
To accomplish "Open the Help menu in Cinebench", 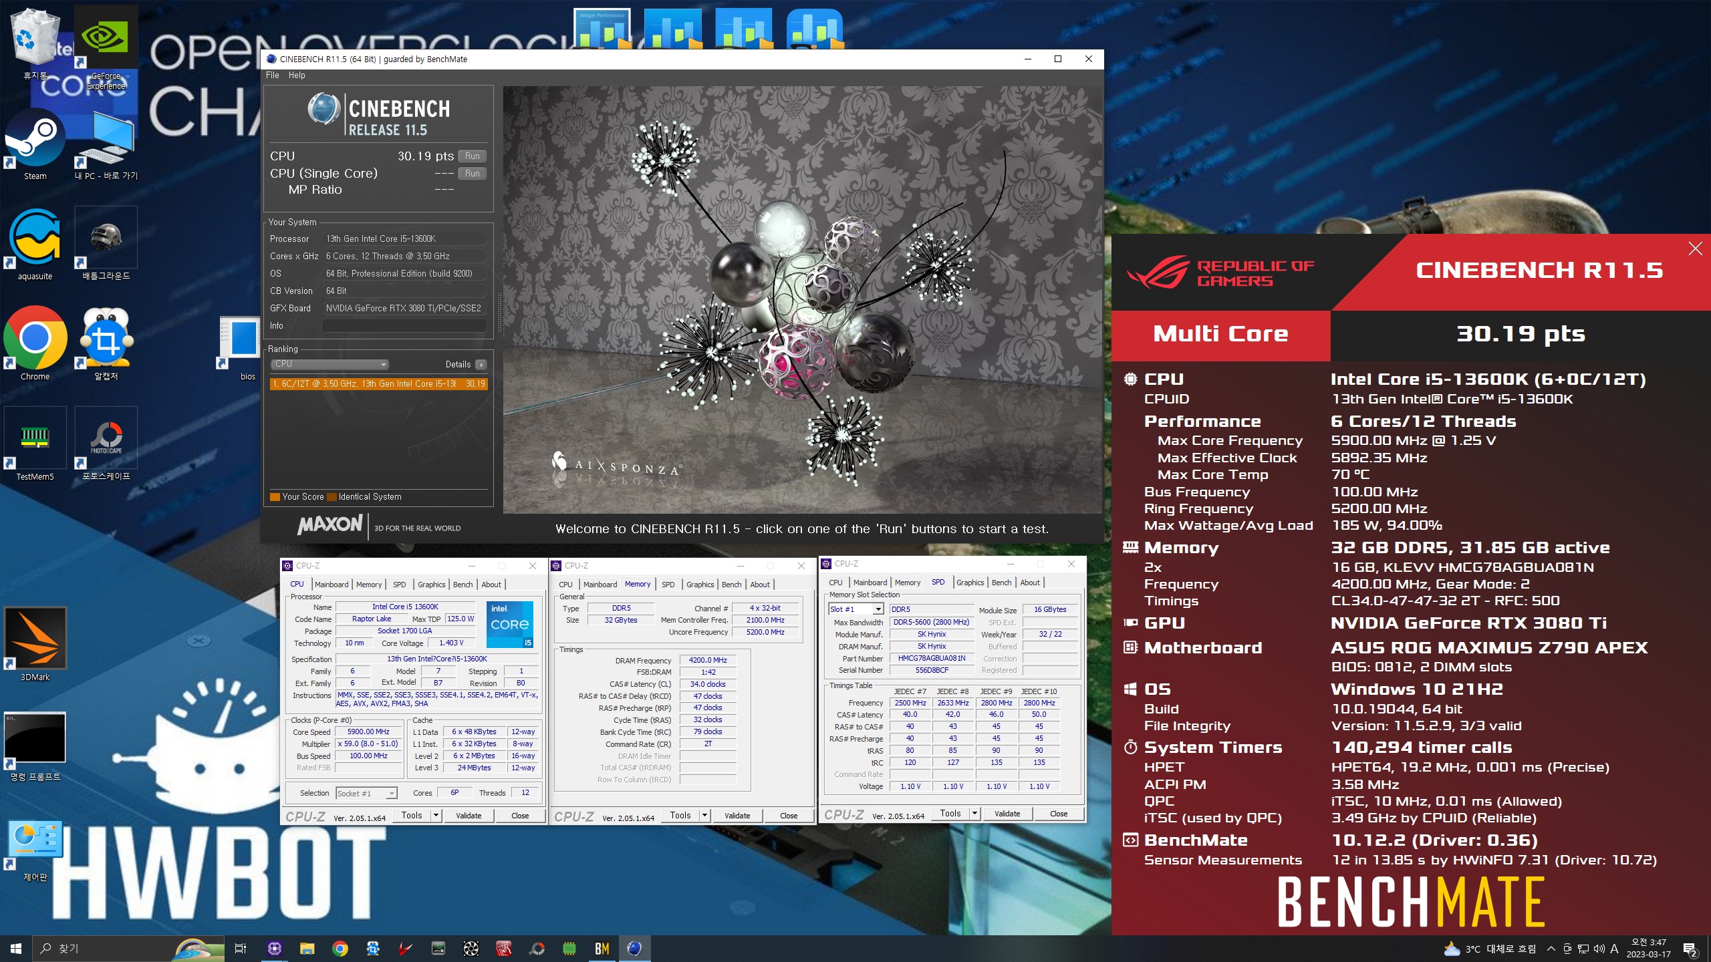I will pos(297,75).
